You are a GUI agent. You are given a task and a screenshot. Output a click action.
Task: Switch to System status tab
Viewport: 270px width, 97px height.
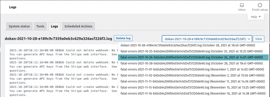pos(19,26)
